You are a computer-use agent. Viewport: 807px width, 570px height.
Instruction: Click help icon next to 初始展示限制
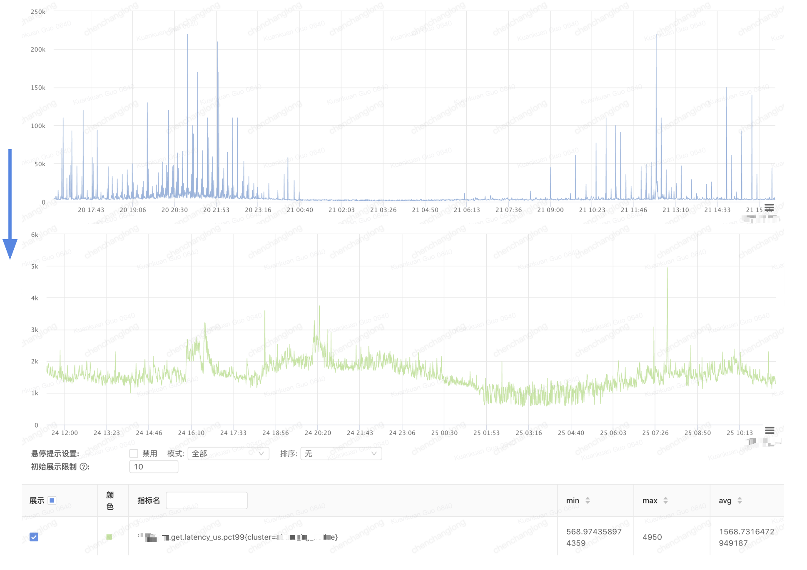(84, 467)
